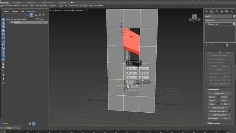This screenshot has height=133, width=236.
Task: Edit the Smooth value 0.785 field
Action: [x=144, y=73]
